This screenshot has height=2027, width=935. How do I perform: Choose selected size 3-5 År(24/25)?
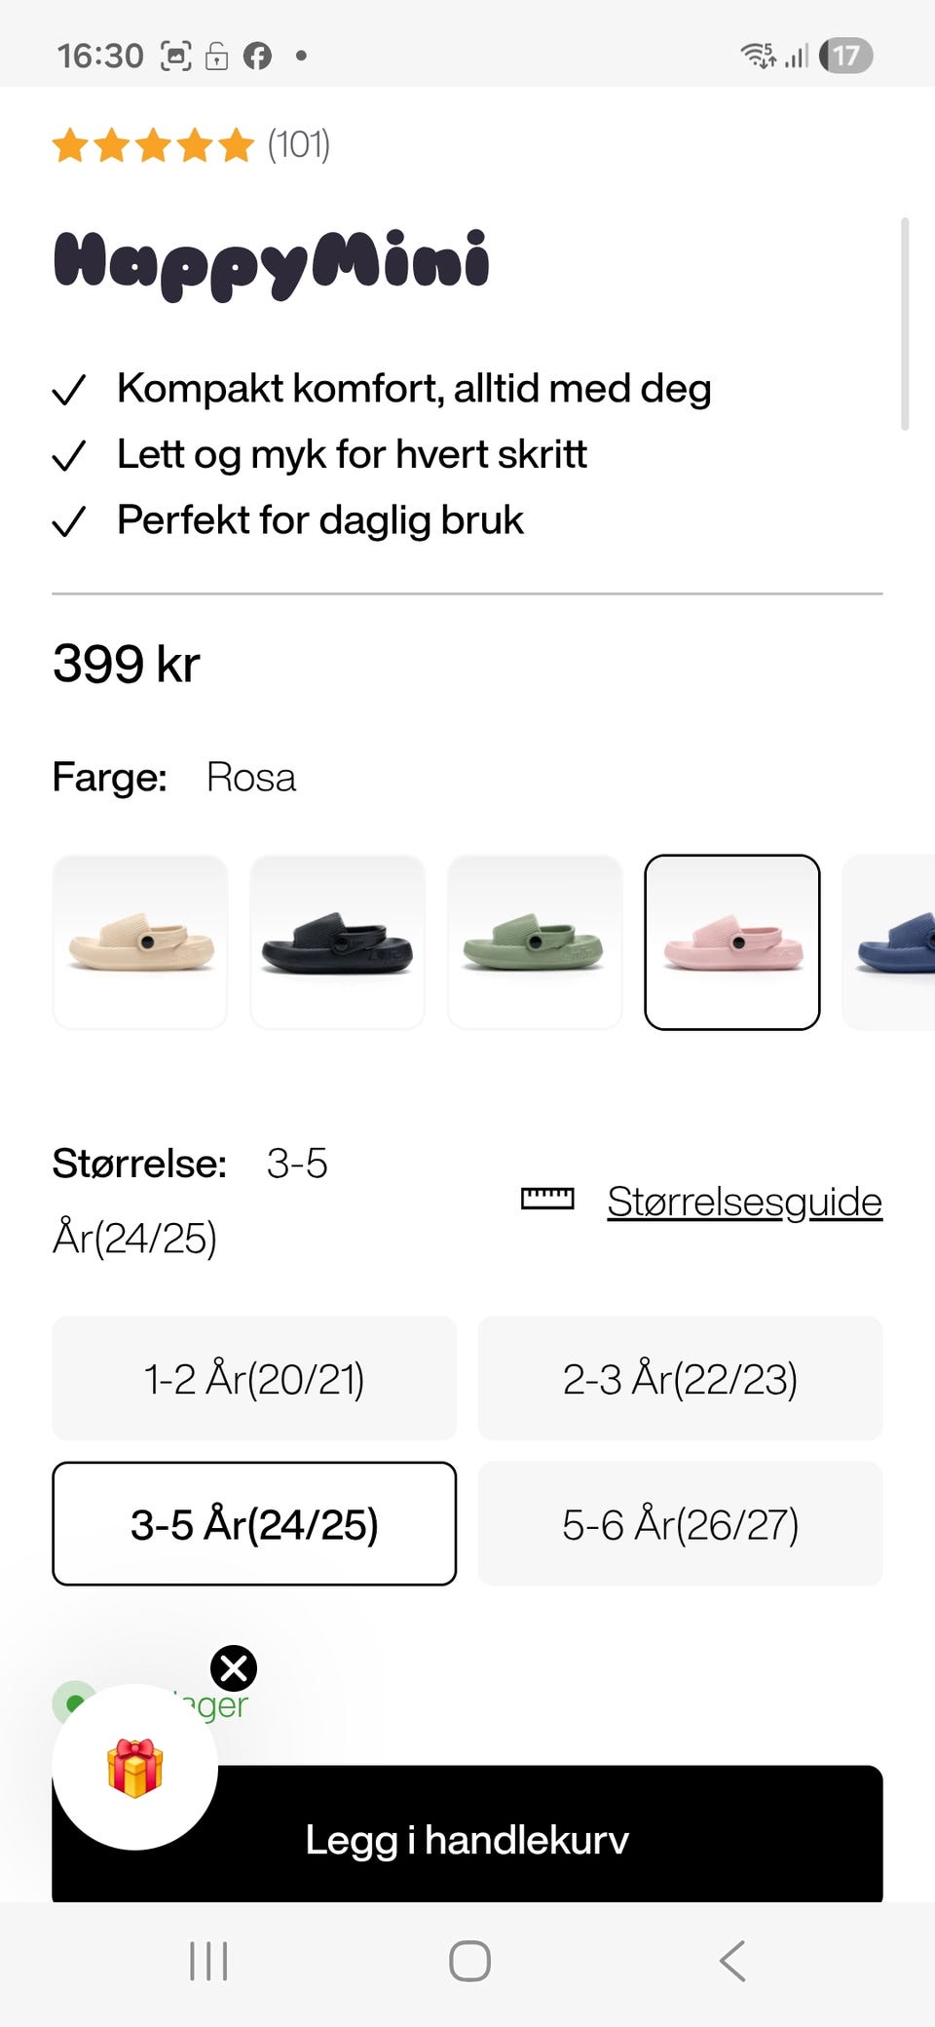coord(254,1523)
